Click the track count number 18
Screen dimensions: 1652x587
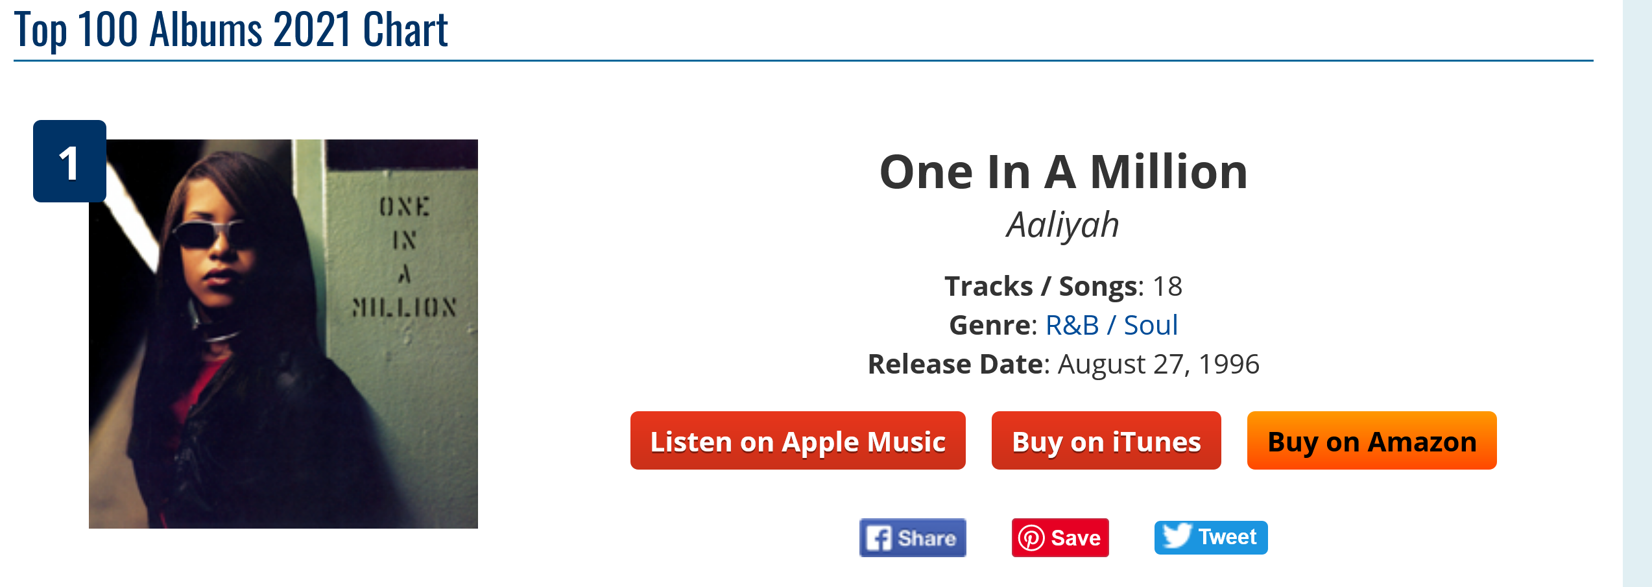[x=1167, y=286]
